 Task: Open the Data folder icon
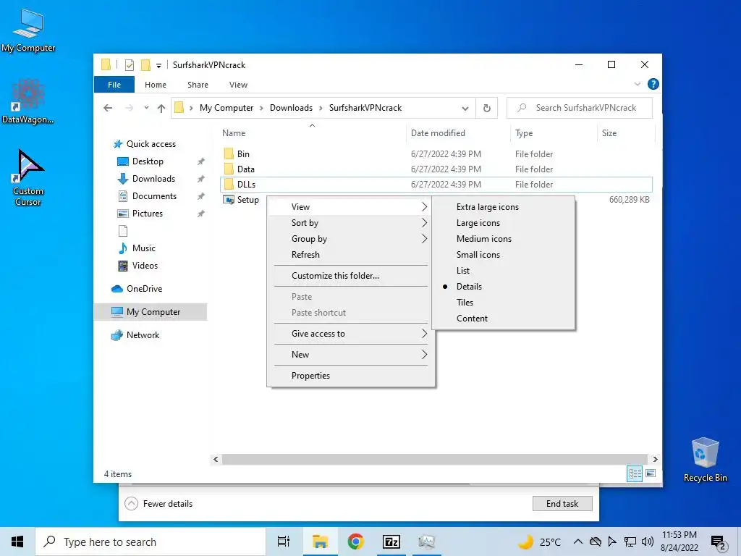[x=229, y=169]
